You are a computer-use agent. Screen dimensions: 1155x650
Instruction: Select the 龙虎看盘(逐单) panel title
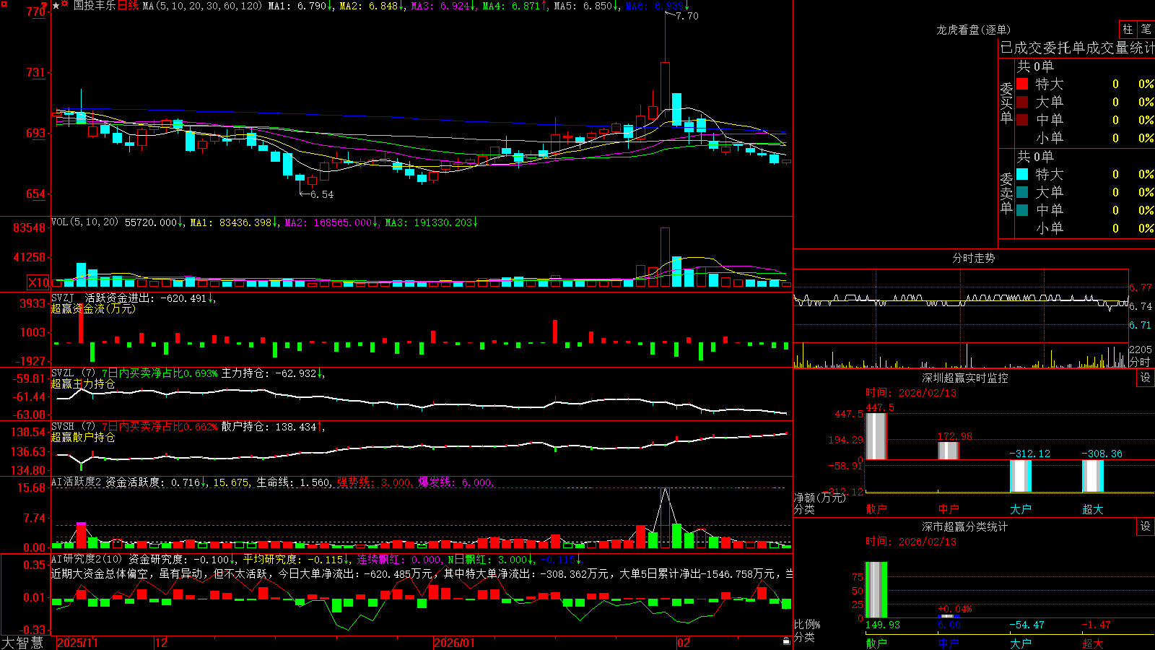[973, 30]
